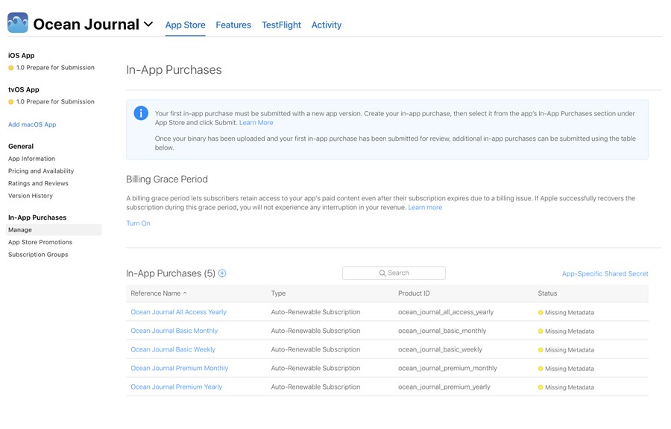Click the search magnifier icon
This screenshot has width=671, height=429.
[382, 273]
